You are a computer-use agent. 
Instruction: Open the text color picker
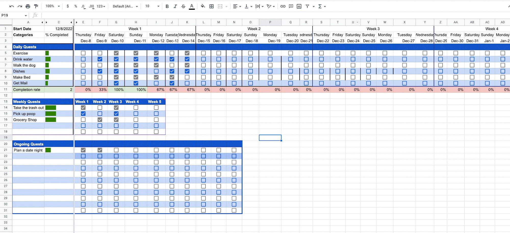192,6
